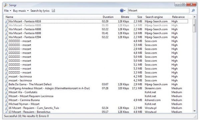Click the 3,5 MB Soso.com size cell

(x=138, y=45)
